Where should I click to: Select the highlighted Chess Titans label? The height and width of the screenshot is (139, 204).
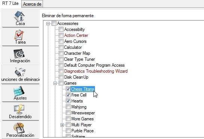[x=83, y=89]
